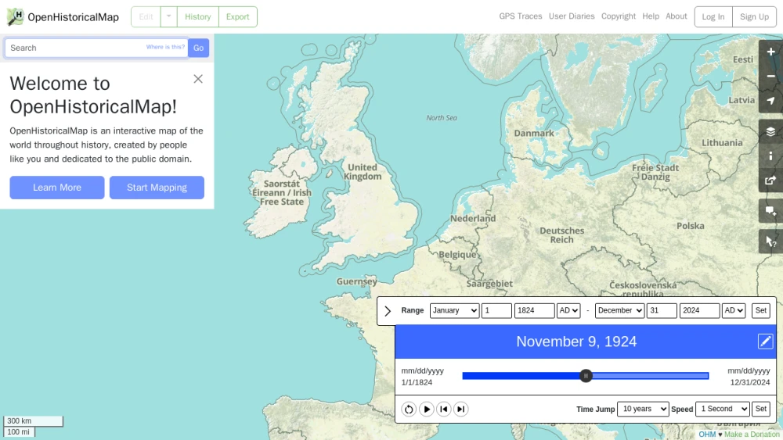Collapse the Range panel with chevron
The width and height of the screenshot is (783, 440).
pos(388,311)
